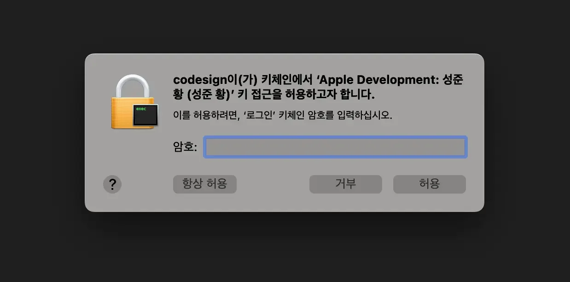
Task: Focus the 암호 password field
Action: click(335, 147)
